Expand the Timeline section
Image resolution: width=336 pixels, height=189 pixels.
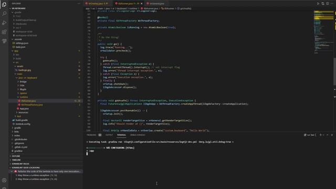click(46, 160)
